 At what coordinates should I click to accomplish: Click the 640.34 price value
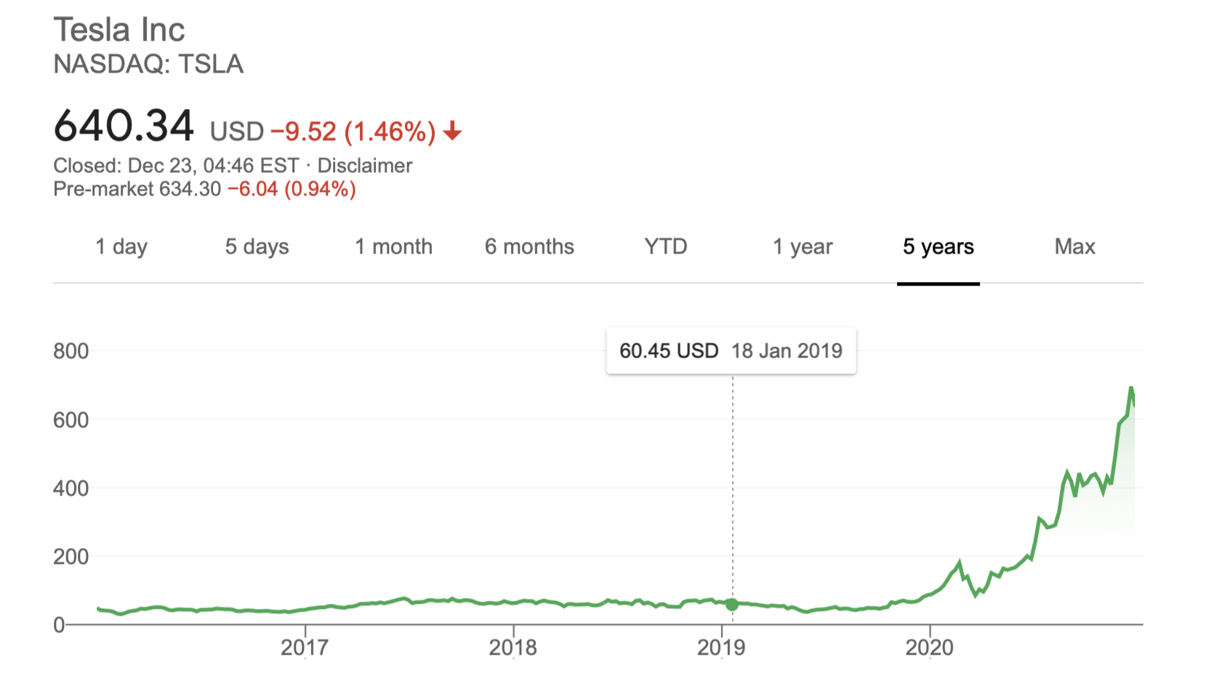[x=124, y=125]
